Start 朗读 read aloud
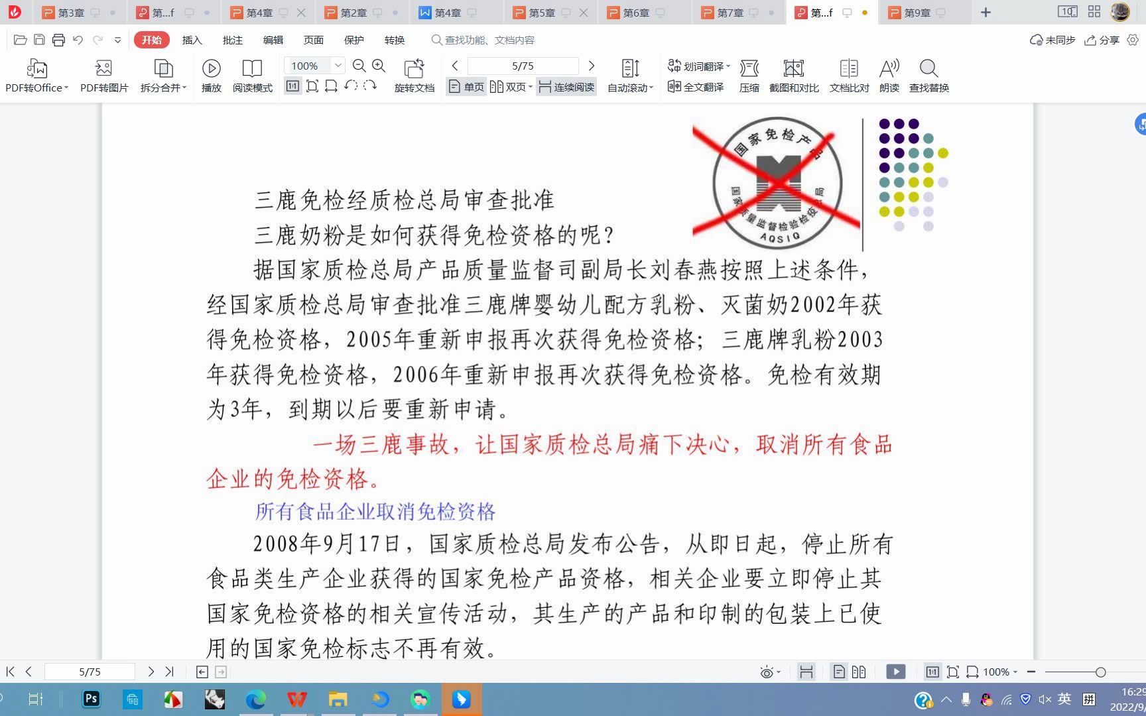Viewport: 1146px width, 716px height. (889, 76)
